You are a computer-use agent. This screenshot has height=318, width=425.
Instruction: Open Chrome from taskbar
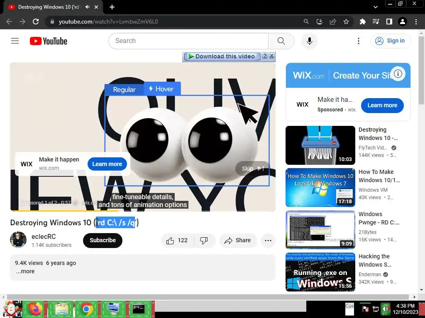(86, 309)
